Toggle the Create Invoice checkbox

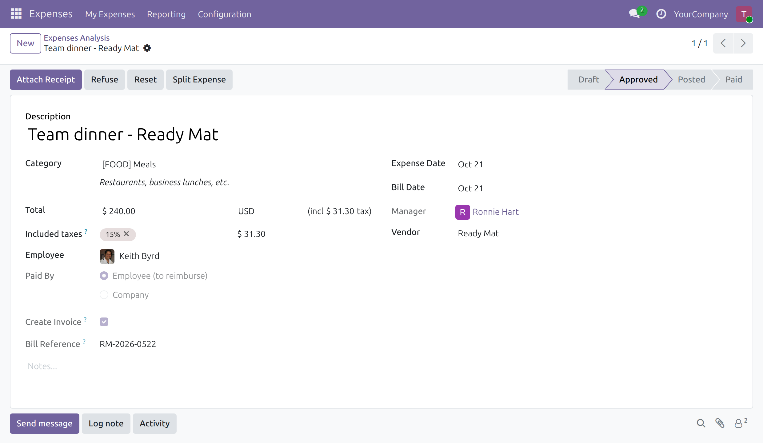click(x=104, y=322)
